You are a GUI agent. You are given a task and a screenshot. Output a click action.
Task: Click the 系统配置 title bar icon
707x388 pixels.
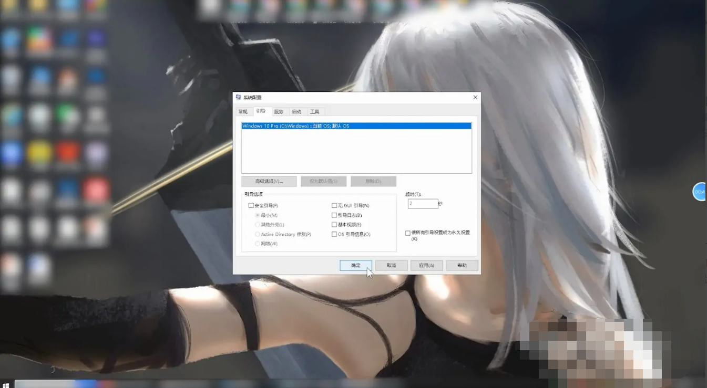pos(239,98)
